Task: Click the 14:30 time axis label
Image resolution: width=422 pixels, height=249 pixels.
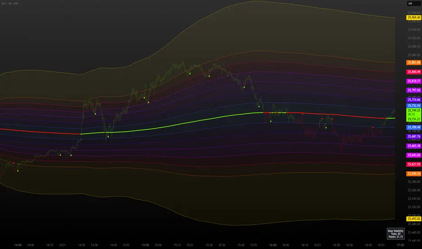Action: 82,245
